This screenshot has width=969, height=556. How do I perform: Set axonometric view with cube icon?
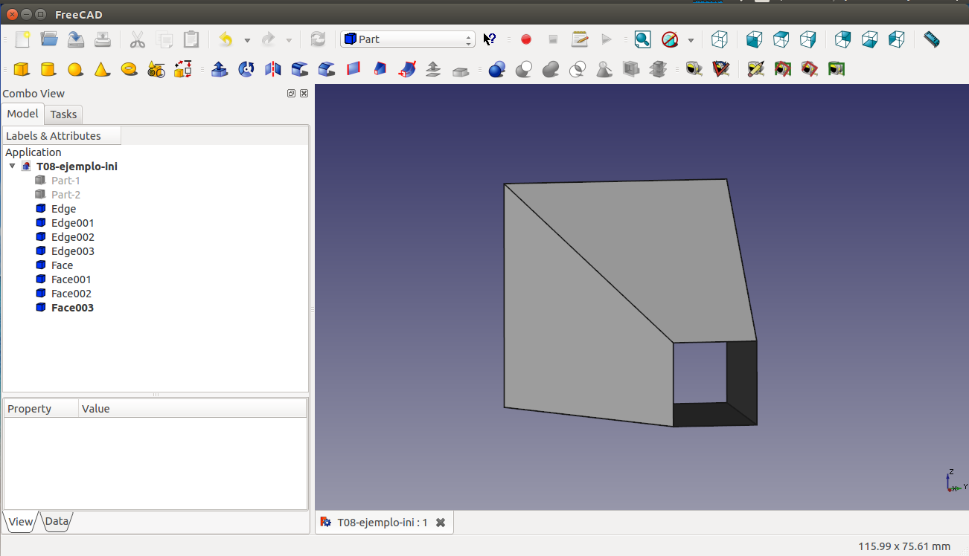tap(719, 39)
